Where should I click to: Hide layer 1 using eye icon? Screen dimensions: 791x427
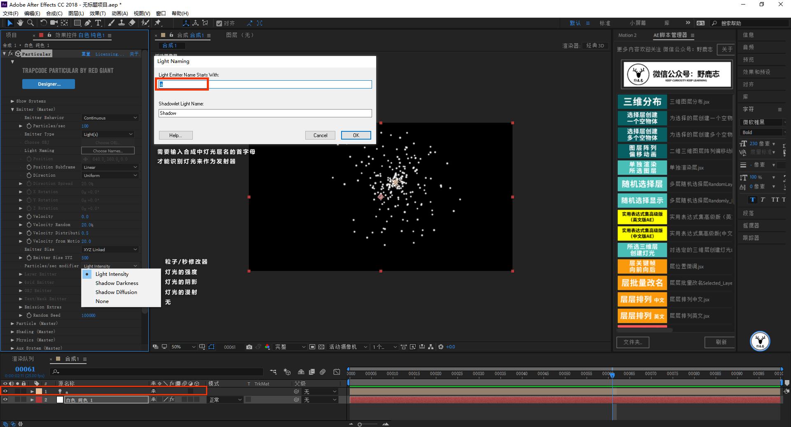(x=5, y=391)
